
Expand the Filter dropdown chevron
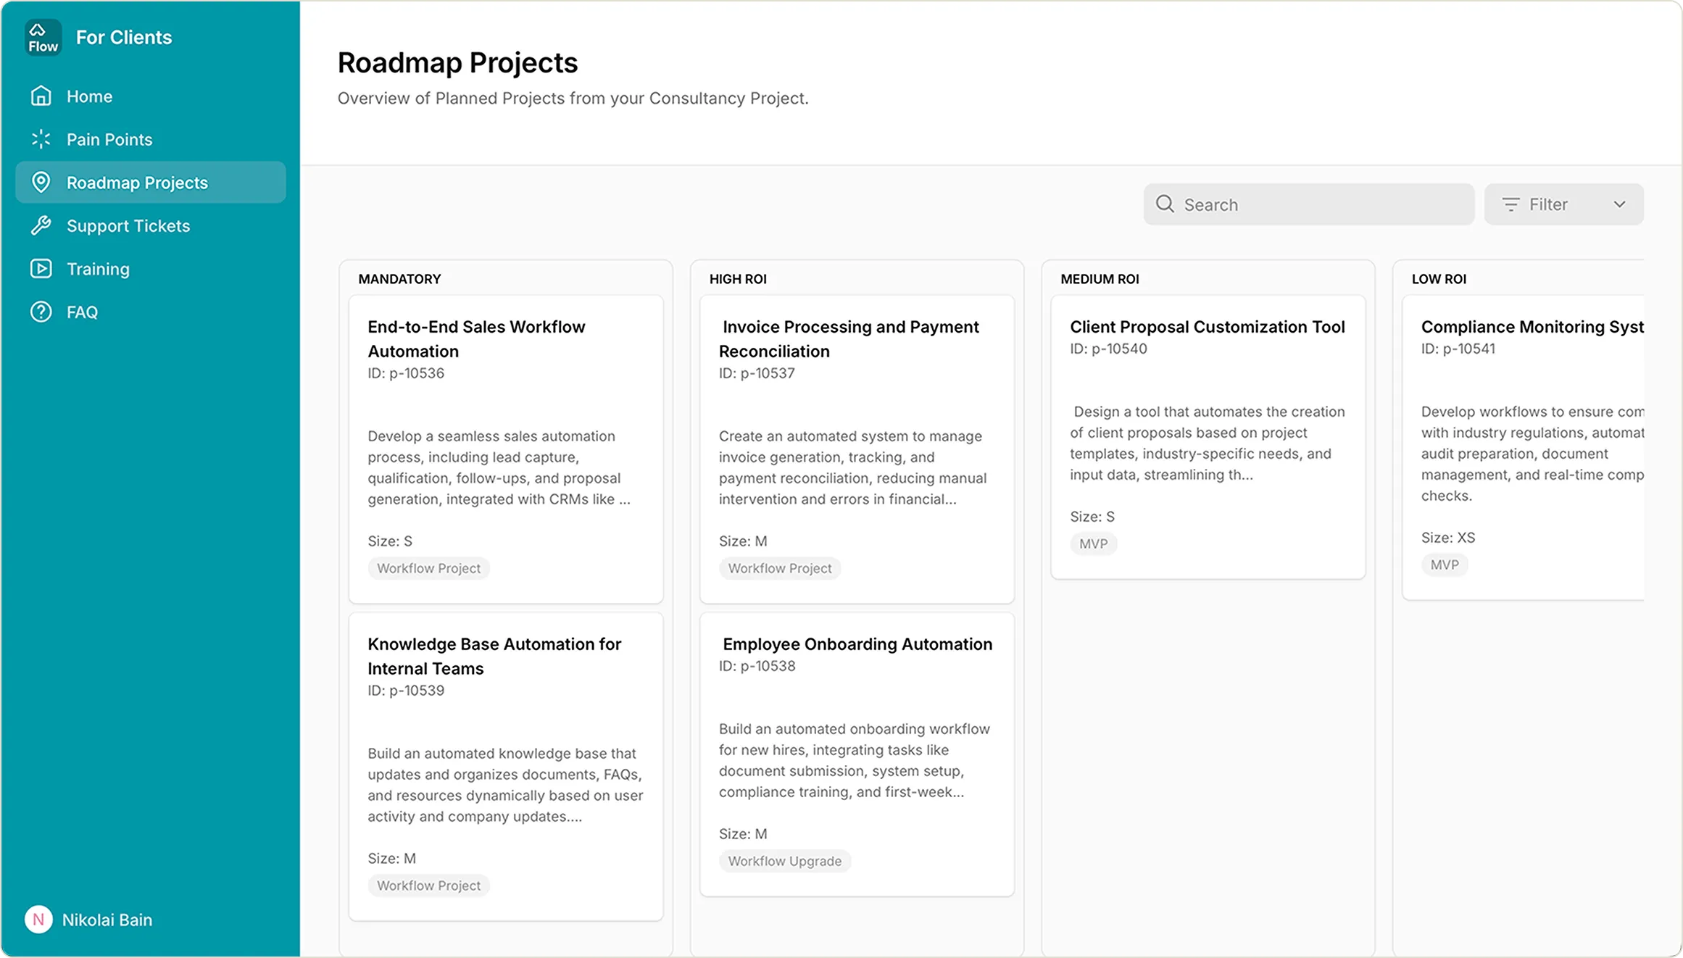1620,204
